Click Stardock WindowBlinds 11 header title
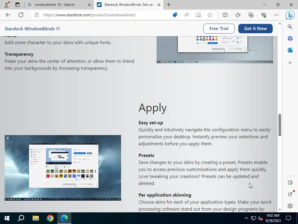 click(x=32, y=29)
